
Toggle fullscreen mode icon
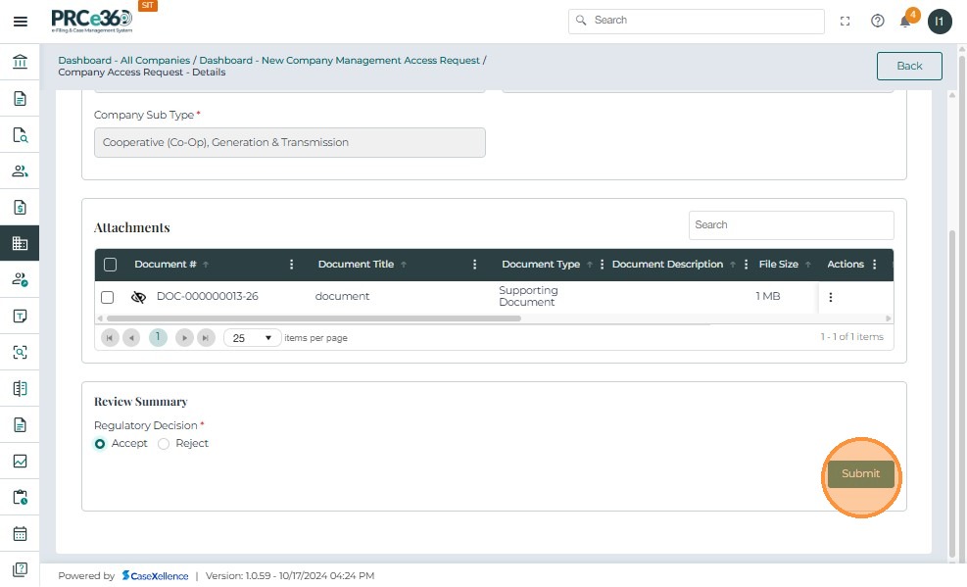[x=845, y=21]
